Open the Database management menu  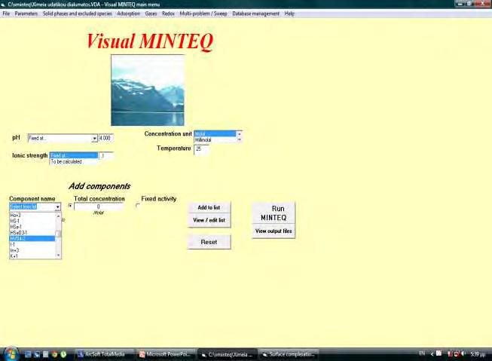(255, 14)
